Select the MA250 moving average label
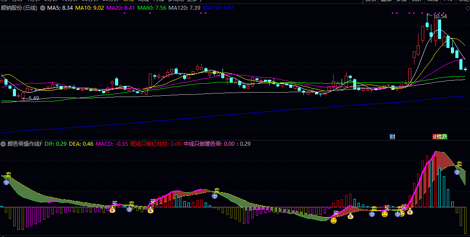The height and width of the screenshot is (237, 470). tap(218, 8)
